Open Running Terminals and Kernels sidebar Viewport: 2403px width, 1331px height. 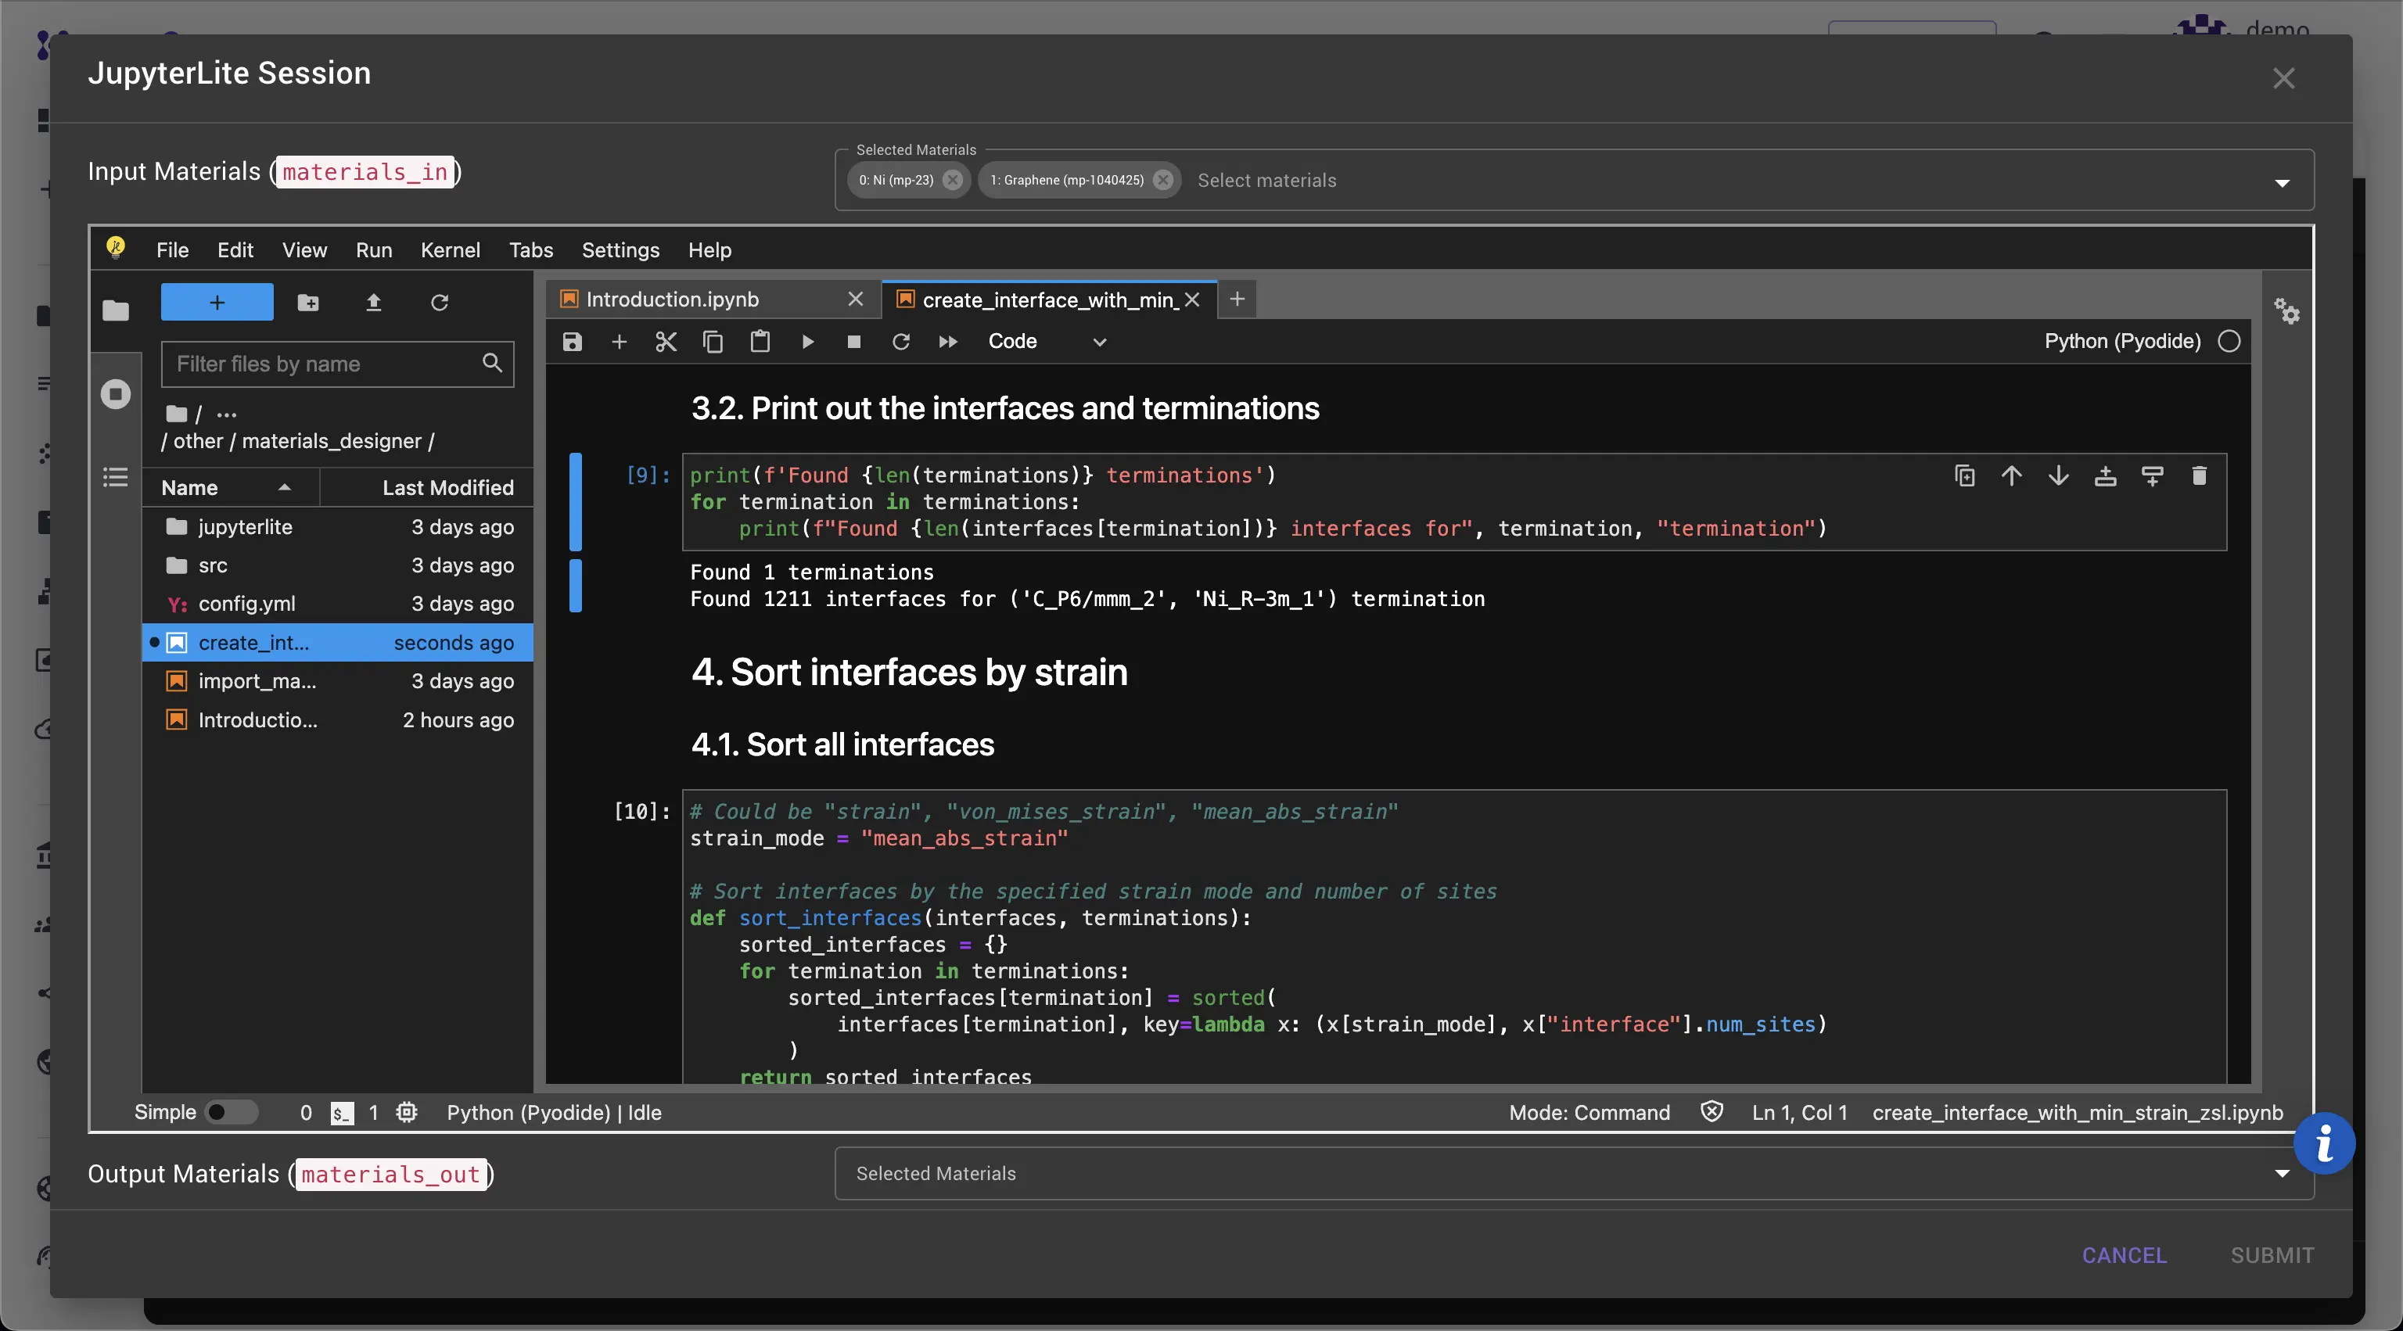tap(116, 393)
